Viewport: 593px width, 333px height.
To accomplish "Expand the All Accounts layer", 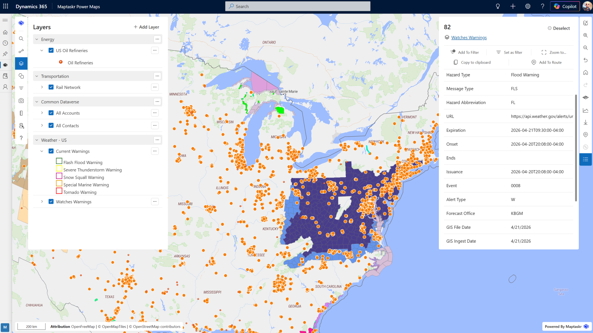I will (x=42, y=113).
